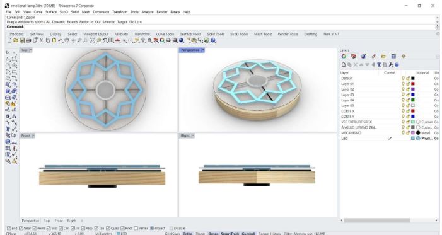
Task: Switch to the Mesh Tools toolbar tab
Action: (263, 34)
